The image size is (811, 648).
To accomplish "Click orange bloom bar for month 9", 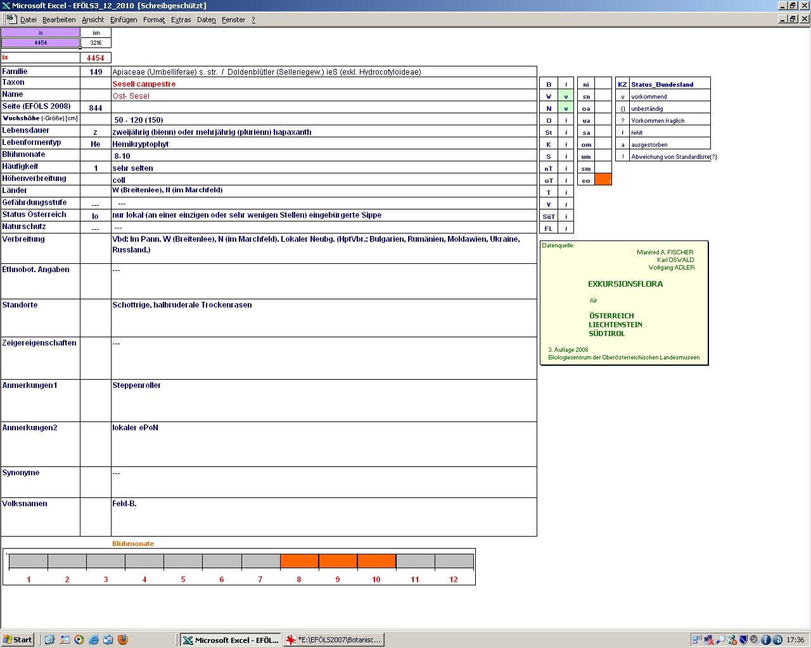I will pos(338,561).
